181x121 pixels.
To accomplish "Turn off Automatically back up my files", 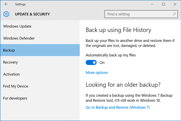I will coord(91,62).
